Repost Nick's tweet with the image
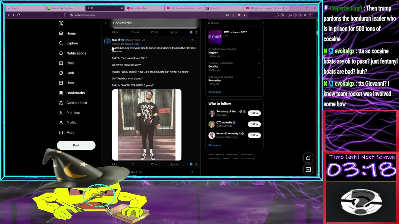The width and height of the screenshot is (399, 224). pos(133,164)
